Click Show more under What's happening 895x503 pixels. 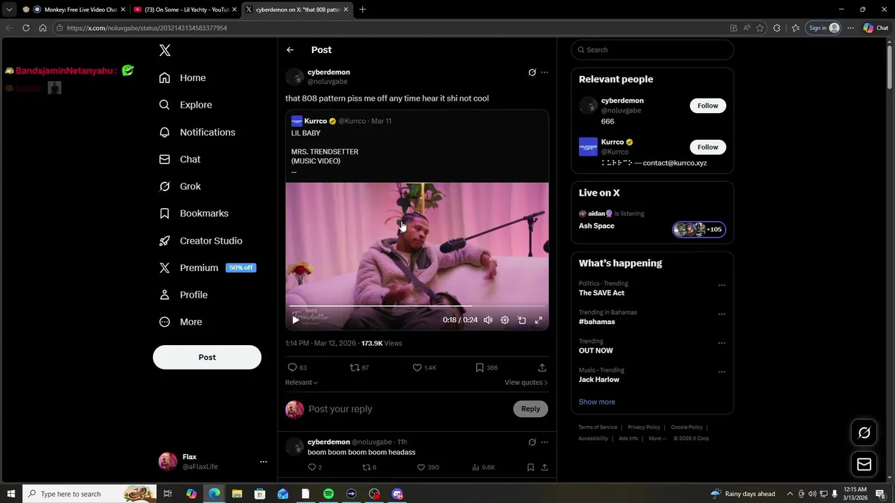[x=597, y=402]
